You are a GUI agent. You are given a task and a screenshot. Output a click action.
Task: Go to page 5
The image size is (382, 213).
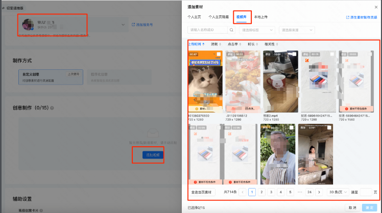click(290, 192)
